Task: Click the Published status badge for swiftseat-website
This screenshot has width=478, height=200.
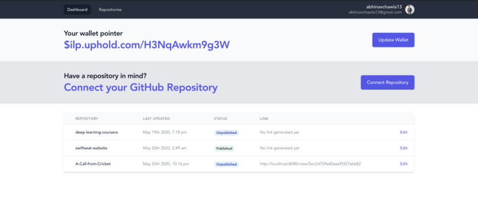Action: (x=224, y=149)
